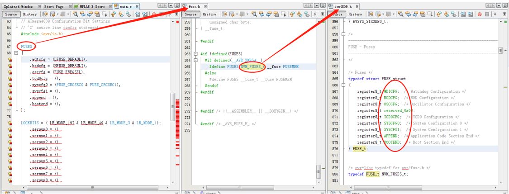Image resolution: width=509 pixels, height=194 pixels.
Task: Open Forward history dropdown arrow in main.c toolbar
Action: [68, 14]
